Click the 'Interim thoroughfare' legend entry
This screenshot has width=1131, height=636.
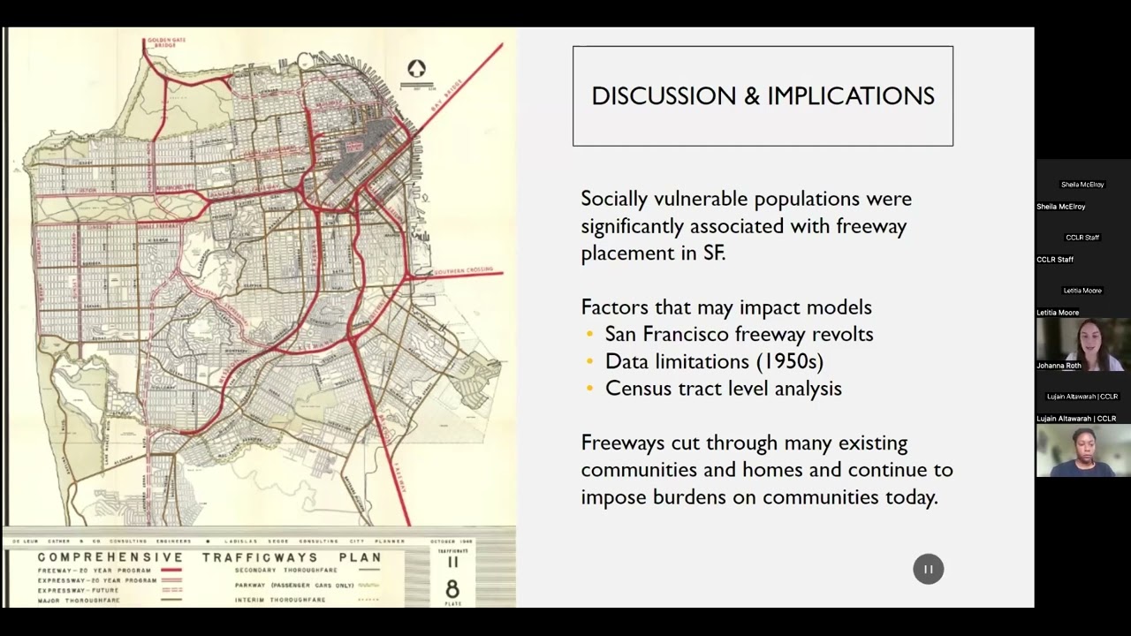[307, 600]
